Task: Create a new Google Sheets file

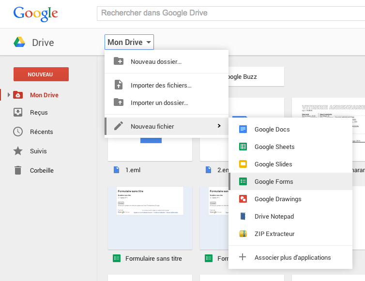Action: [x=290, y=147]
